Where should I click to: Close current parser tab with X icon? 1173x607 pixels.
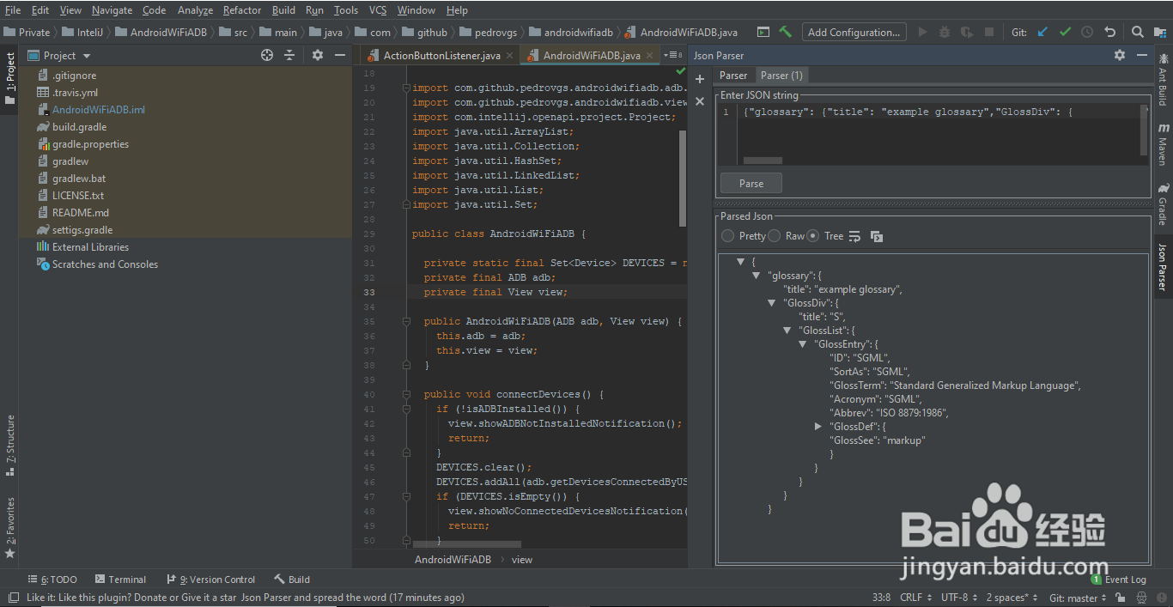click(x=700, y=101)
